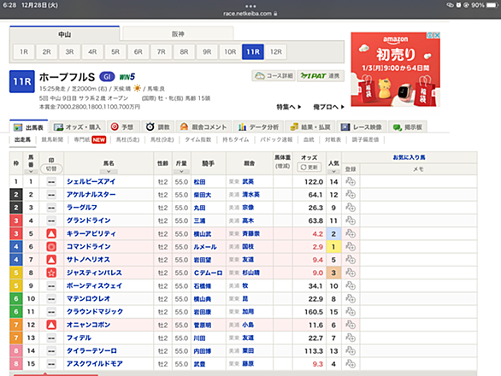Select race 12R button

pyautogui.click(x=276, y=52)
